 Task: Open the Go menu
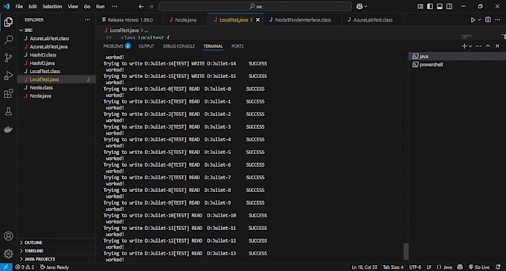87,7
